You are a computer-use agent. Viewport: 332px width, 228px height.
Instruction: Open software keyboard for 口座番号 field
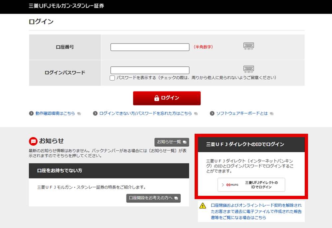coord(249,46)
